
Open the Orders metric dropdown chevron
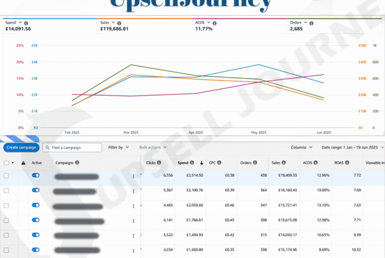(x=305, y=22)
